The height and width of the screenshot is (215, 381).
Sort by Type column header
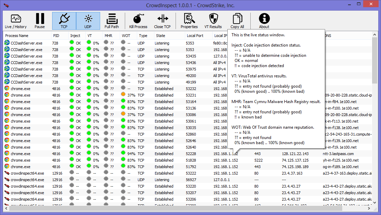tap(145, 36)
